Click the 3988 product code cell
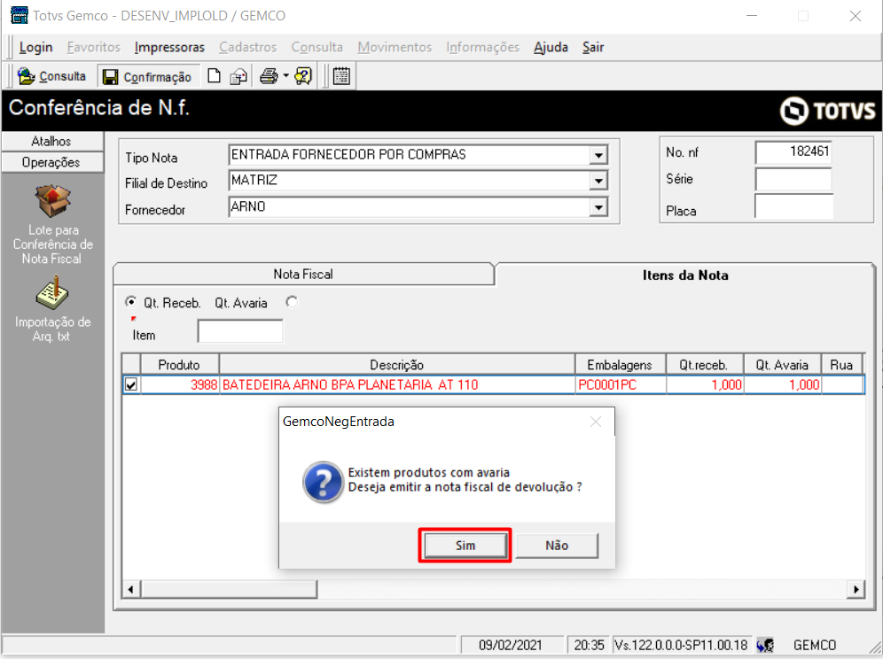Viewport: 883px width, 659px height. 180,385
